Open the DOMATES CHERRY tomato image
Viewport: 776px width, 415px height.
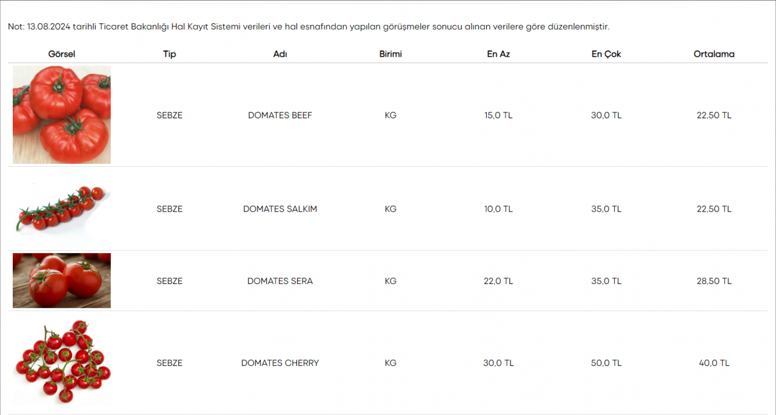click(x=62, y=363)
